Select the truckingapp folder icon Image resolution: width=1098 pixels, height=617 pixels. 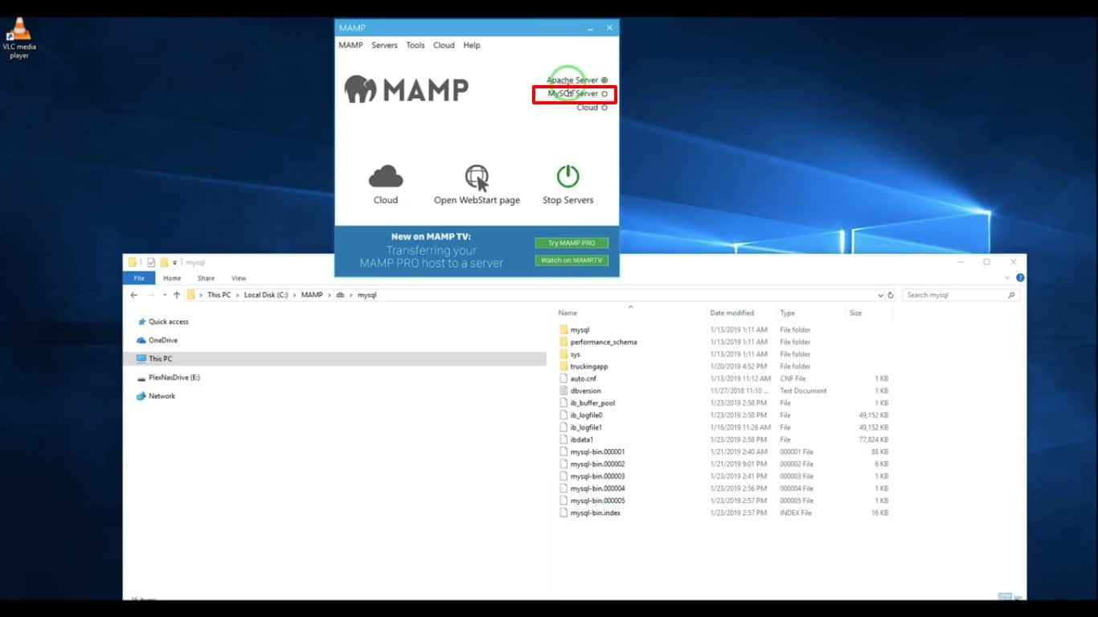point(563,366)
